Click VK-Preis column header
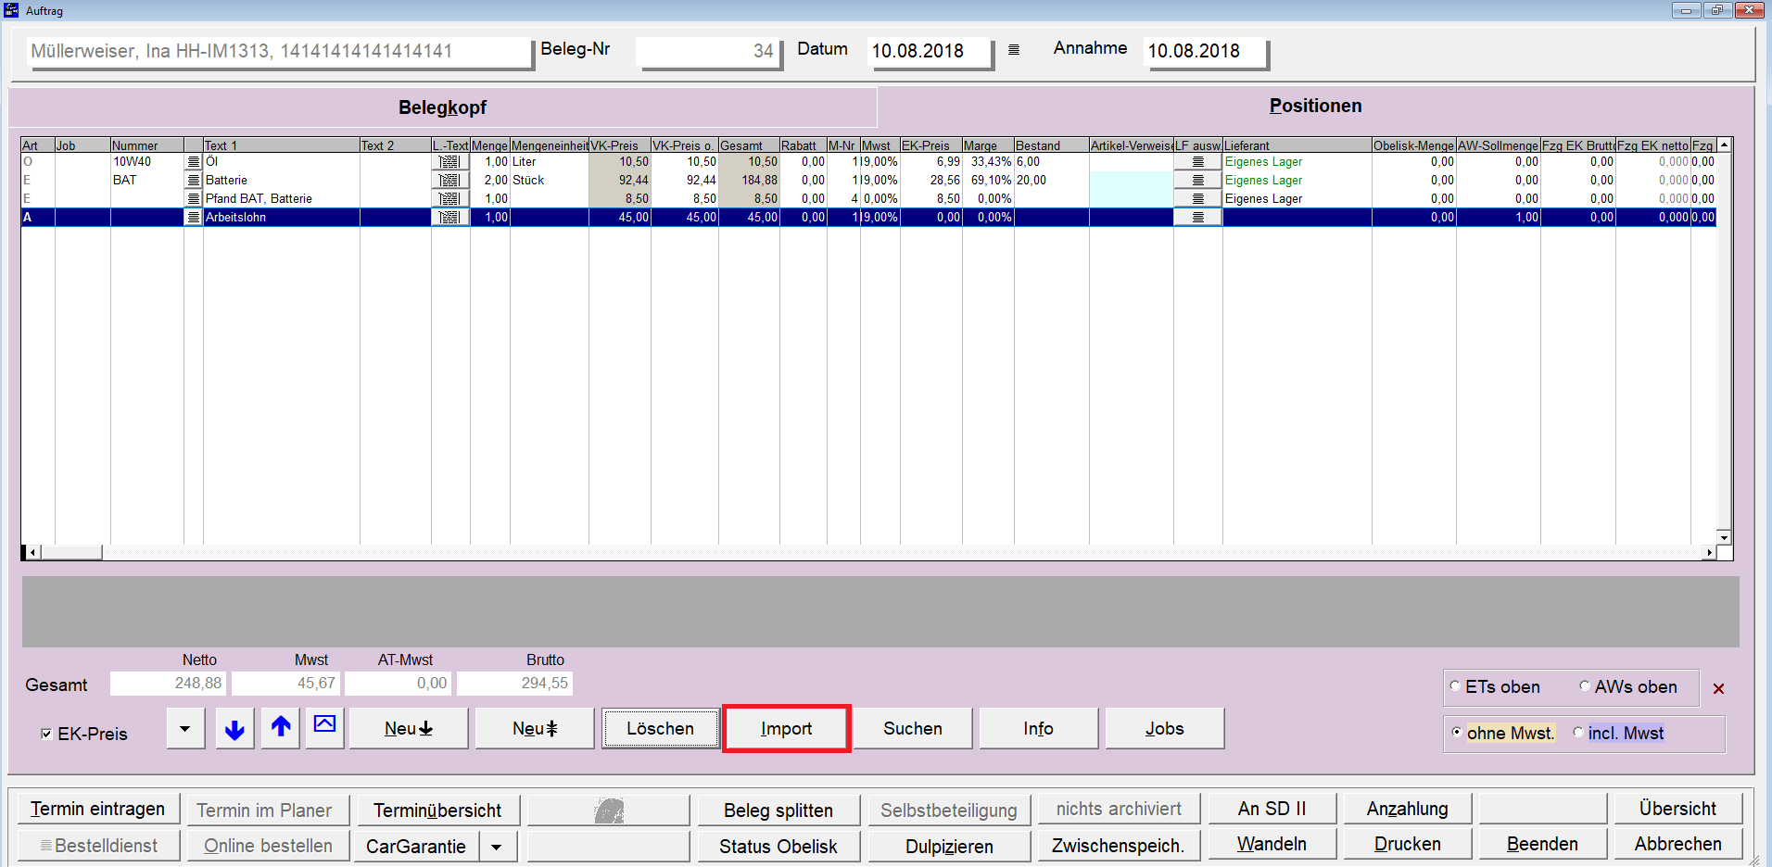The width and height of the screenshot is (1772, 867). (x=619, y=145)
